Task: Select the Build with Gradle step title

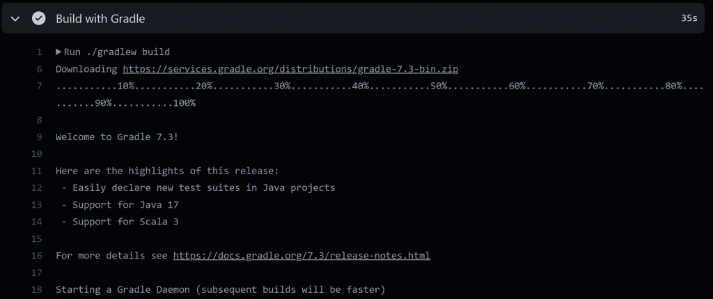Action: (100, 19)
